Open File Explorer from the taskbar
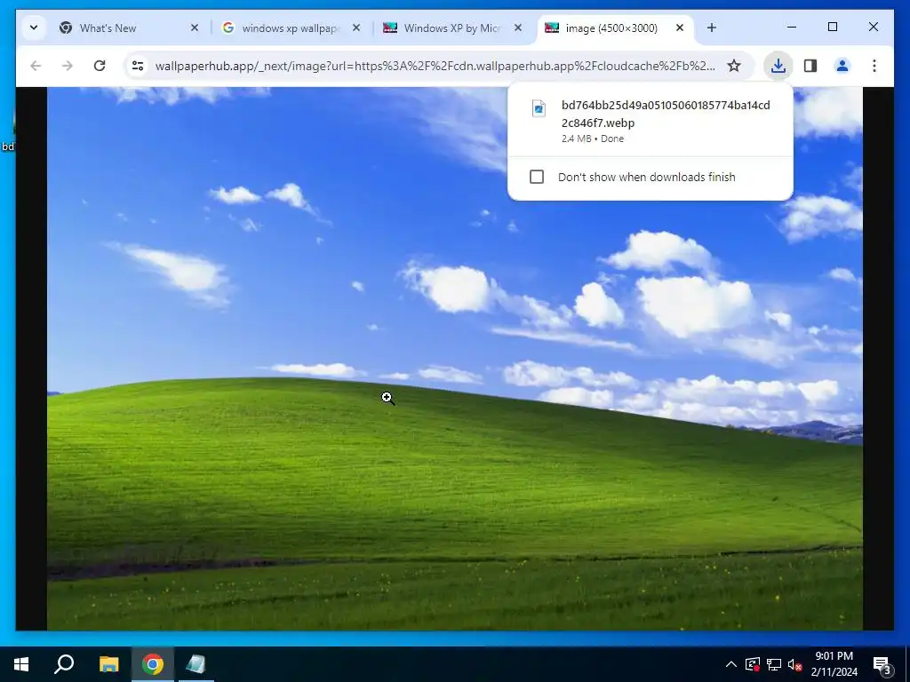The height and width of the screenshot is (682, 910). click(108, 664)
